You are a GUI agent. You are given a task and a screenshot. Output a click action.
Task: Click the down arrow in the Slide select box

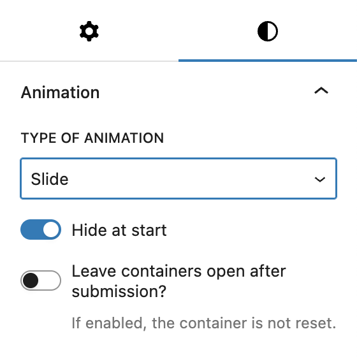[x=319, y=179]
